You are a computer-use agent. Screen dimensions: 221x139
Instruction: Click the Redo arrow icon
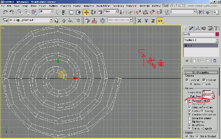click(11, 12)
